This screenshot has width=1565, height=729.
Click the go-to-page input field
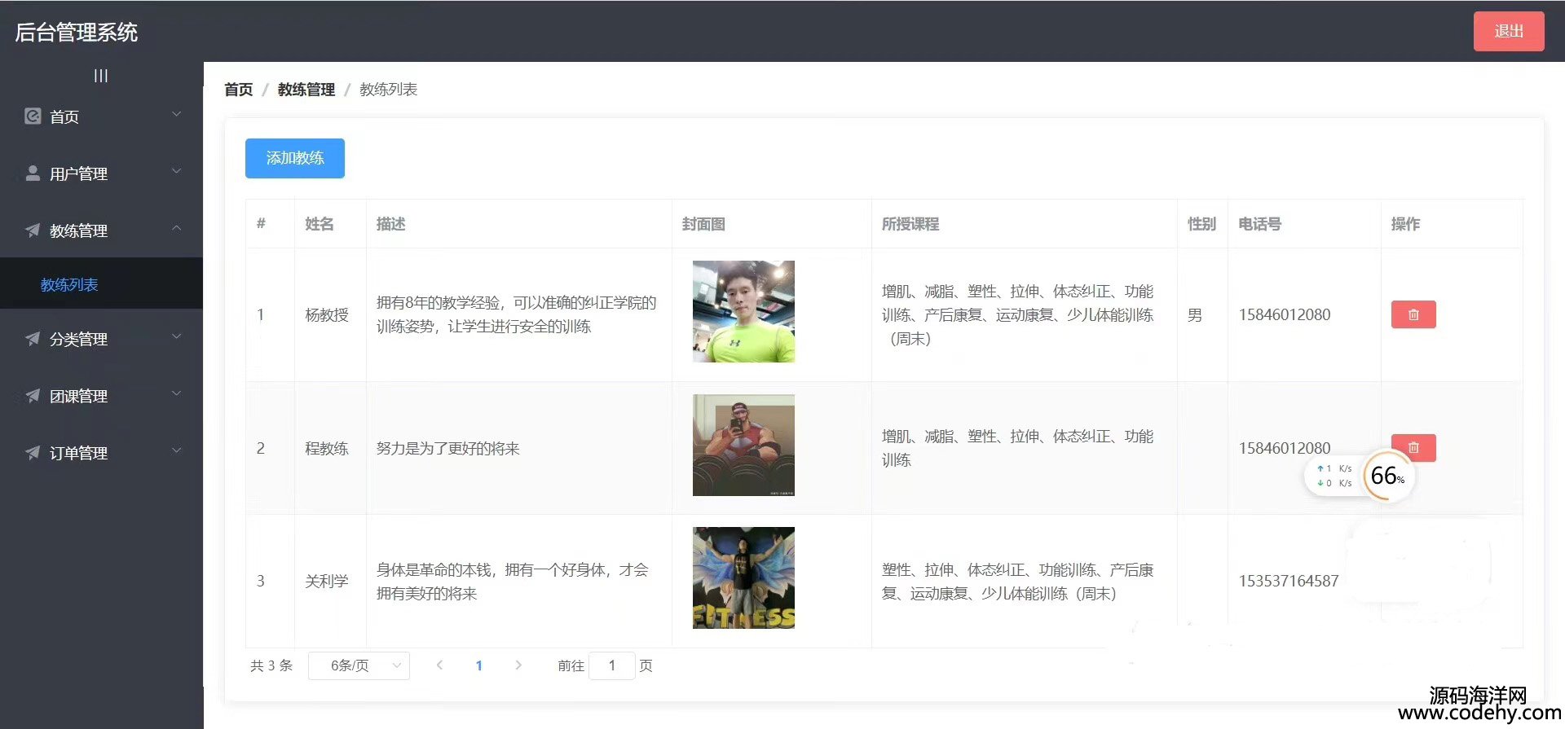611,665
